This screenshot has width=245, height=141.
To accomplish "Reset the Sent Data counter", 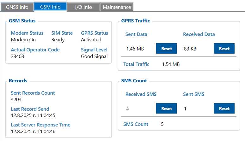I will [x=167, y=49].
